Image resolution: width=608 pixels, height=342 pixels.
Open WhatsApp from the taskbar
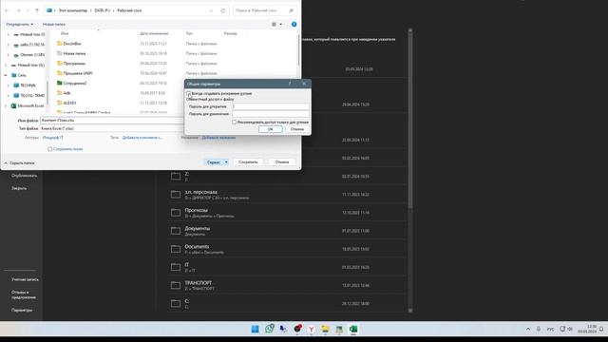pos(269,329)
